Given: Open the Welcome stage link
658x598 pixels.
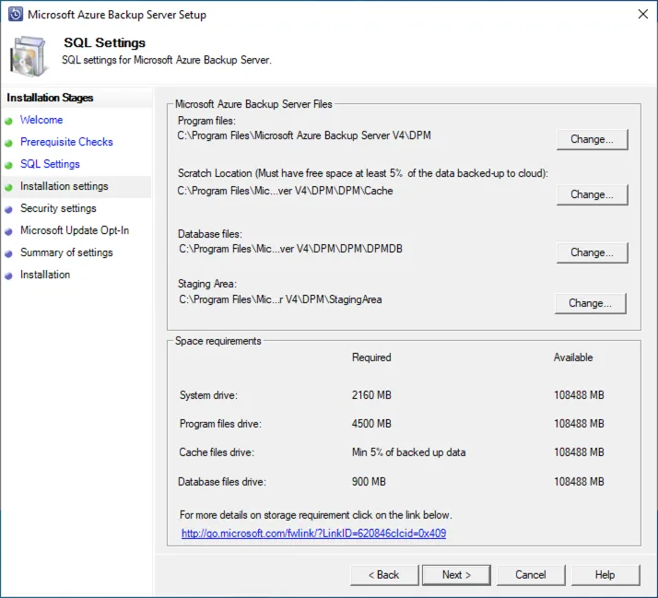Looking at the screenshot, I should [x=41, y=120].
